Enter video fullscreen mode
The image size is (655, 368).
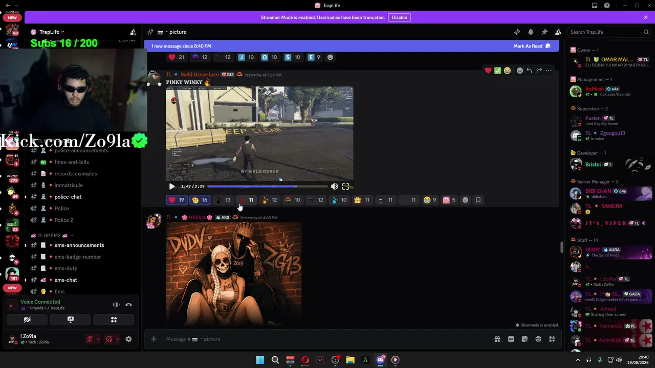pyautogui.click(x=346, y=187)
